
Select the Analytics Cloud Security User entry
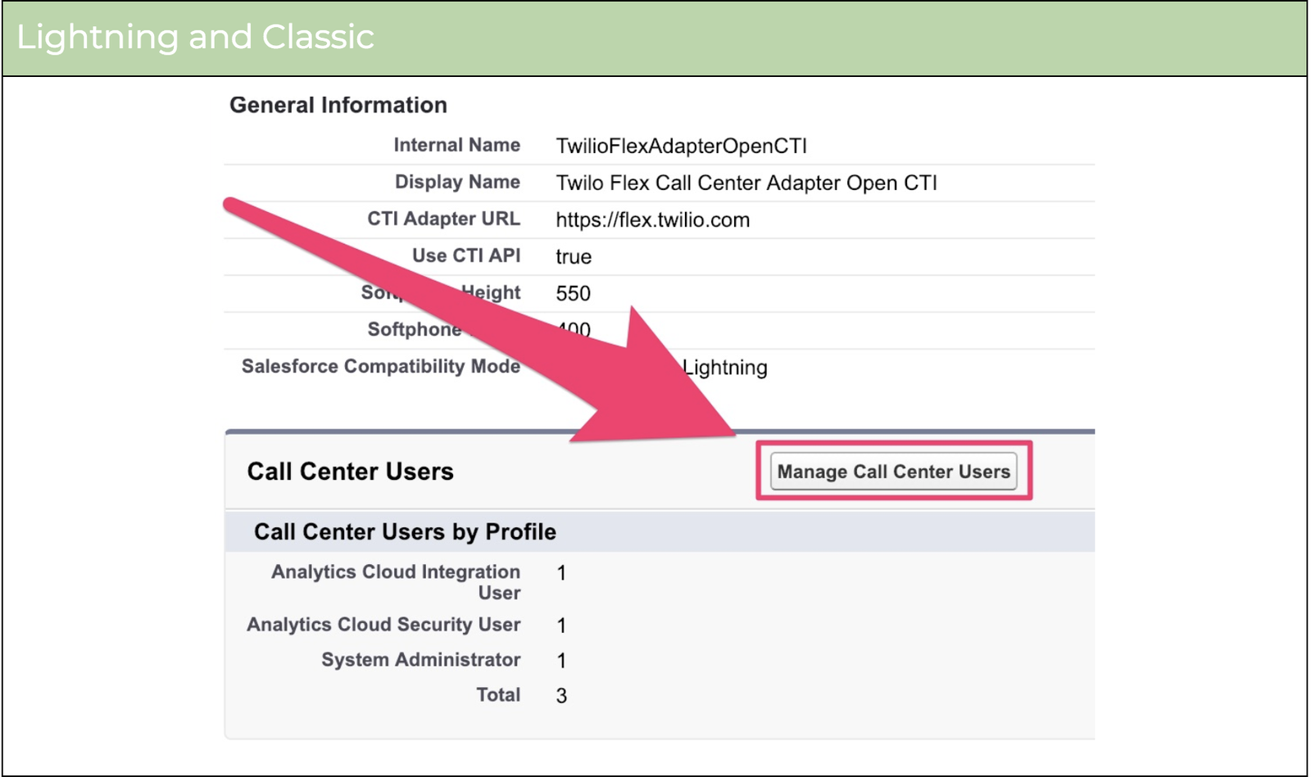(383, 625)
